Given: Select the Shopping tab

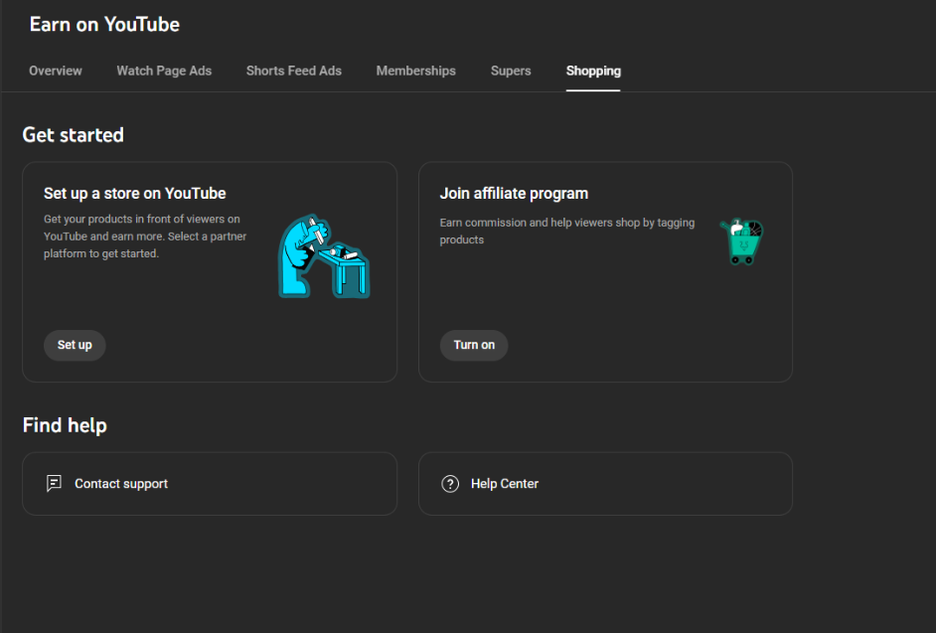Looking at the screenshot, I should 593,72.
